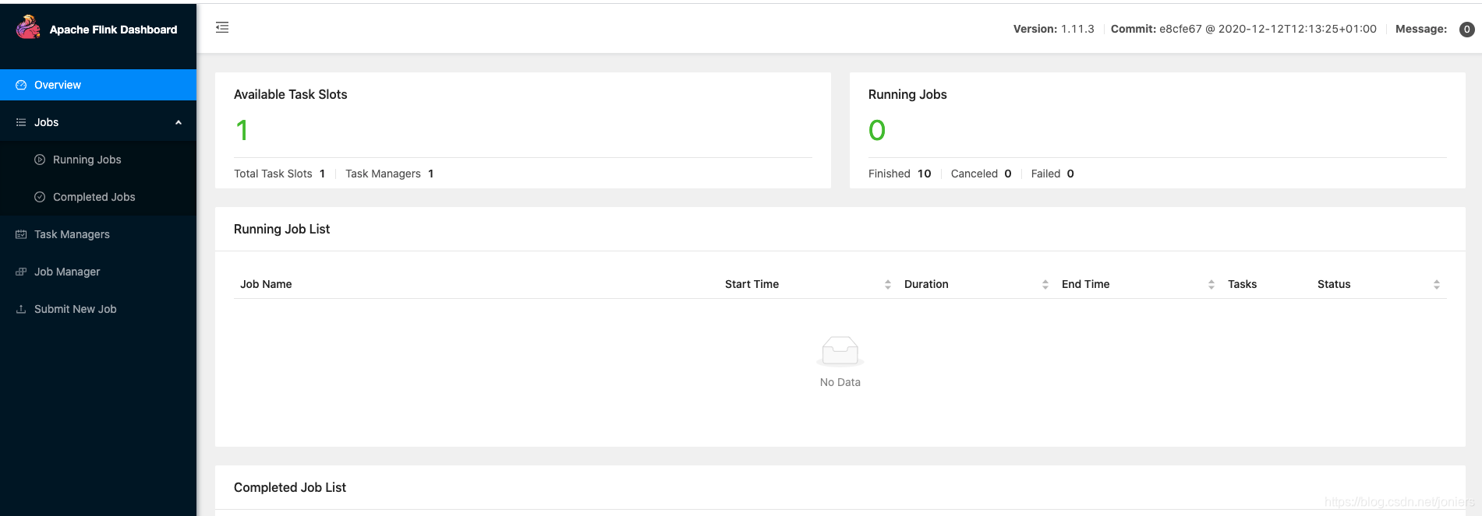Open the Submit New Job page
The image size is (1482, 516).
[x=98, y=309]
